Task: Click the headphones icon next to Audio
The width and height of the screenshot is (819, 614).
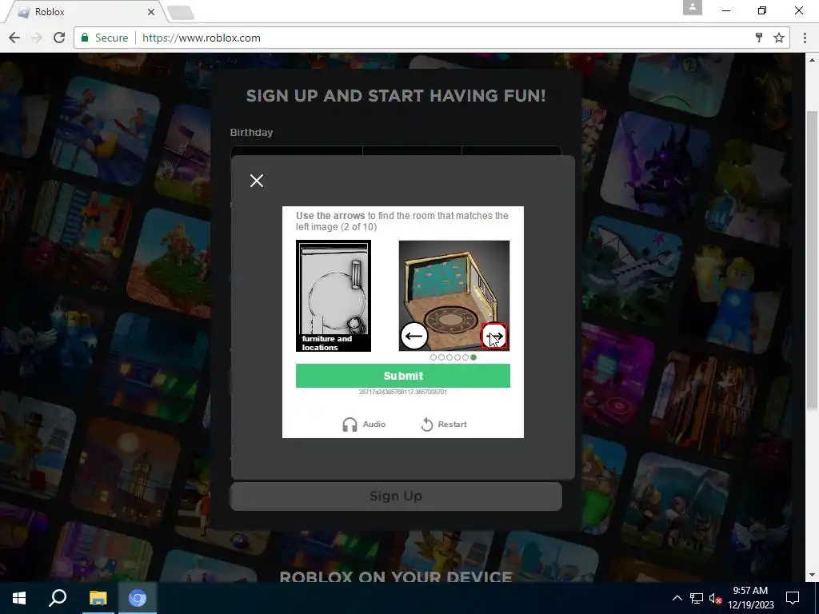Action: pos(350,425)
